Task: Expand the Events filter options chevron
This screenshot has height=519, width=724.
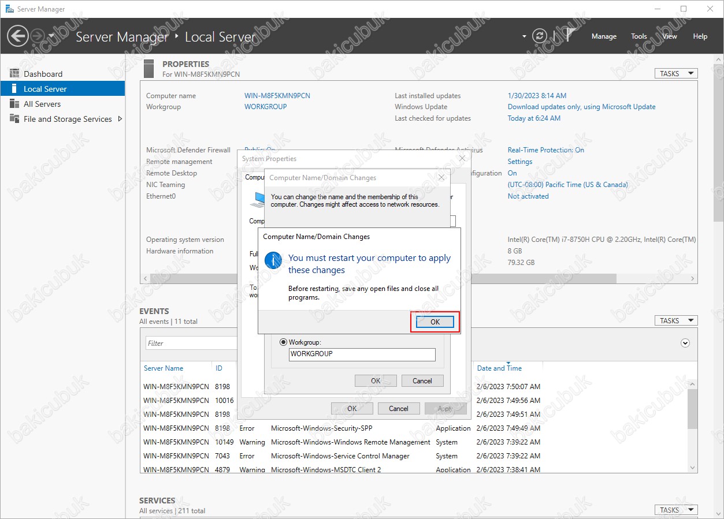Action: [685, 343]
